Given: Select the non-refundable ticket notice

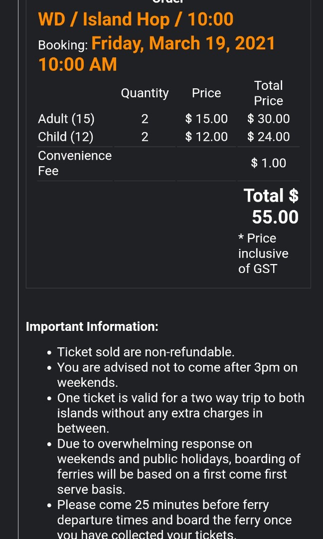Looking at the screenshot, I should click(x=146, y=352).
